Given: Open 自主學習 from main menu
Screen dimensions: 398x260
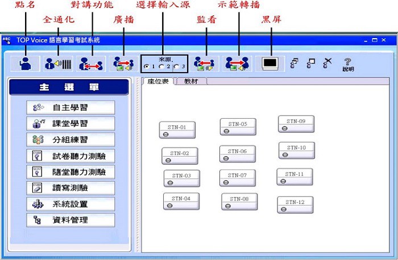Looking at the screenshot, I should pyautogui.click(x=71, y=107).
